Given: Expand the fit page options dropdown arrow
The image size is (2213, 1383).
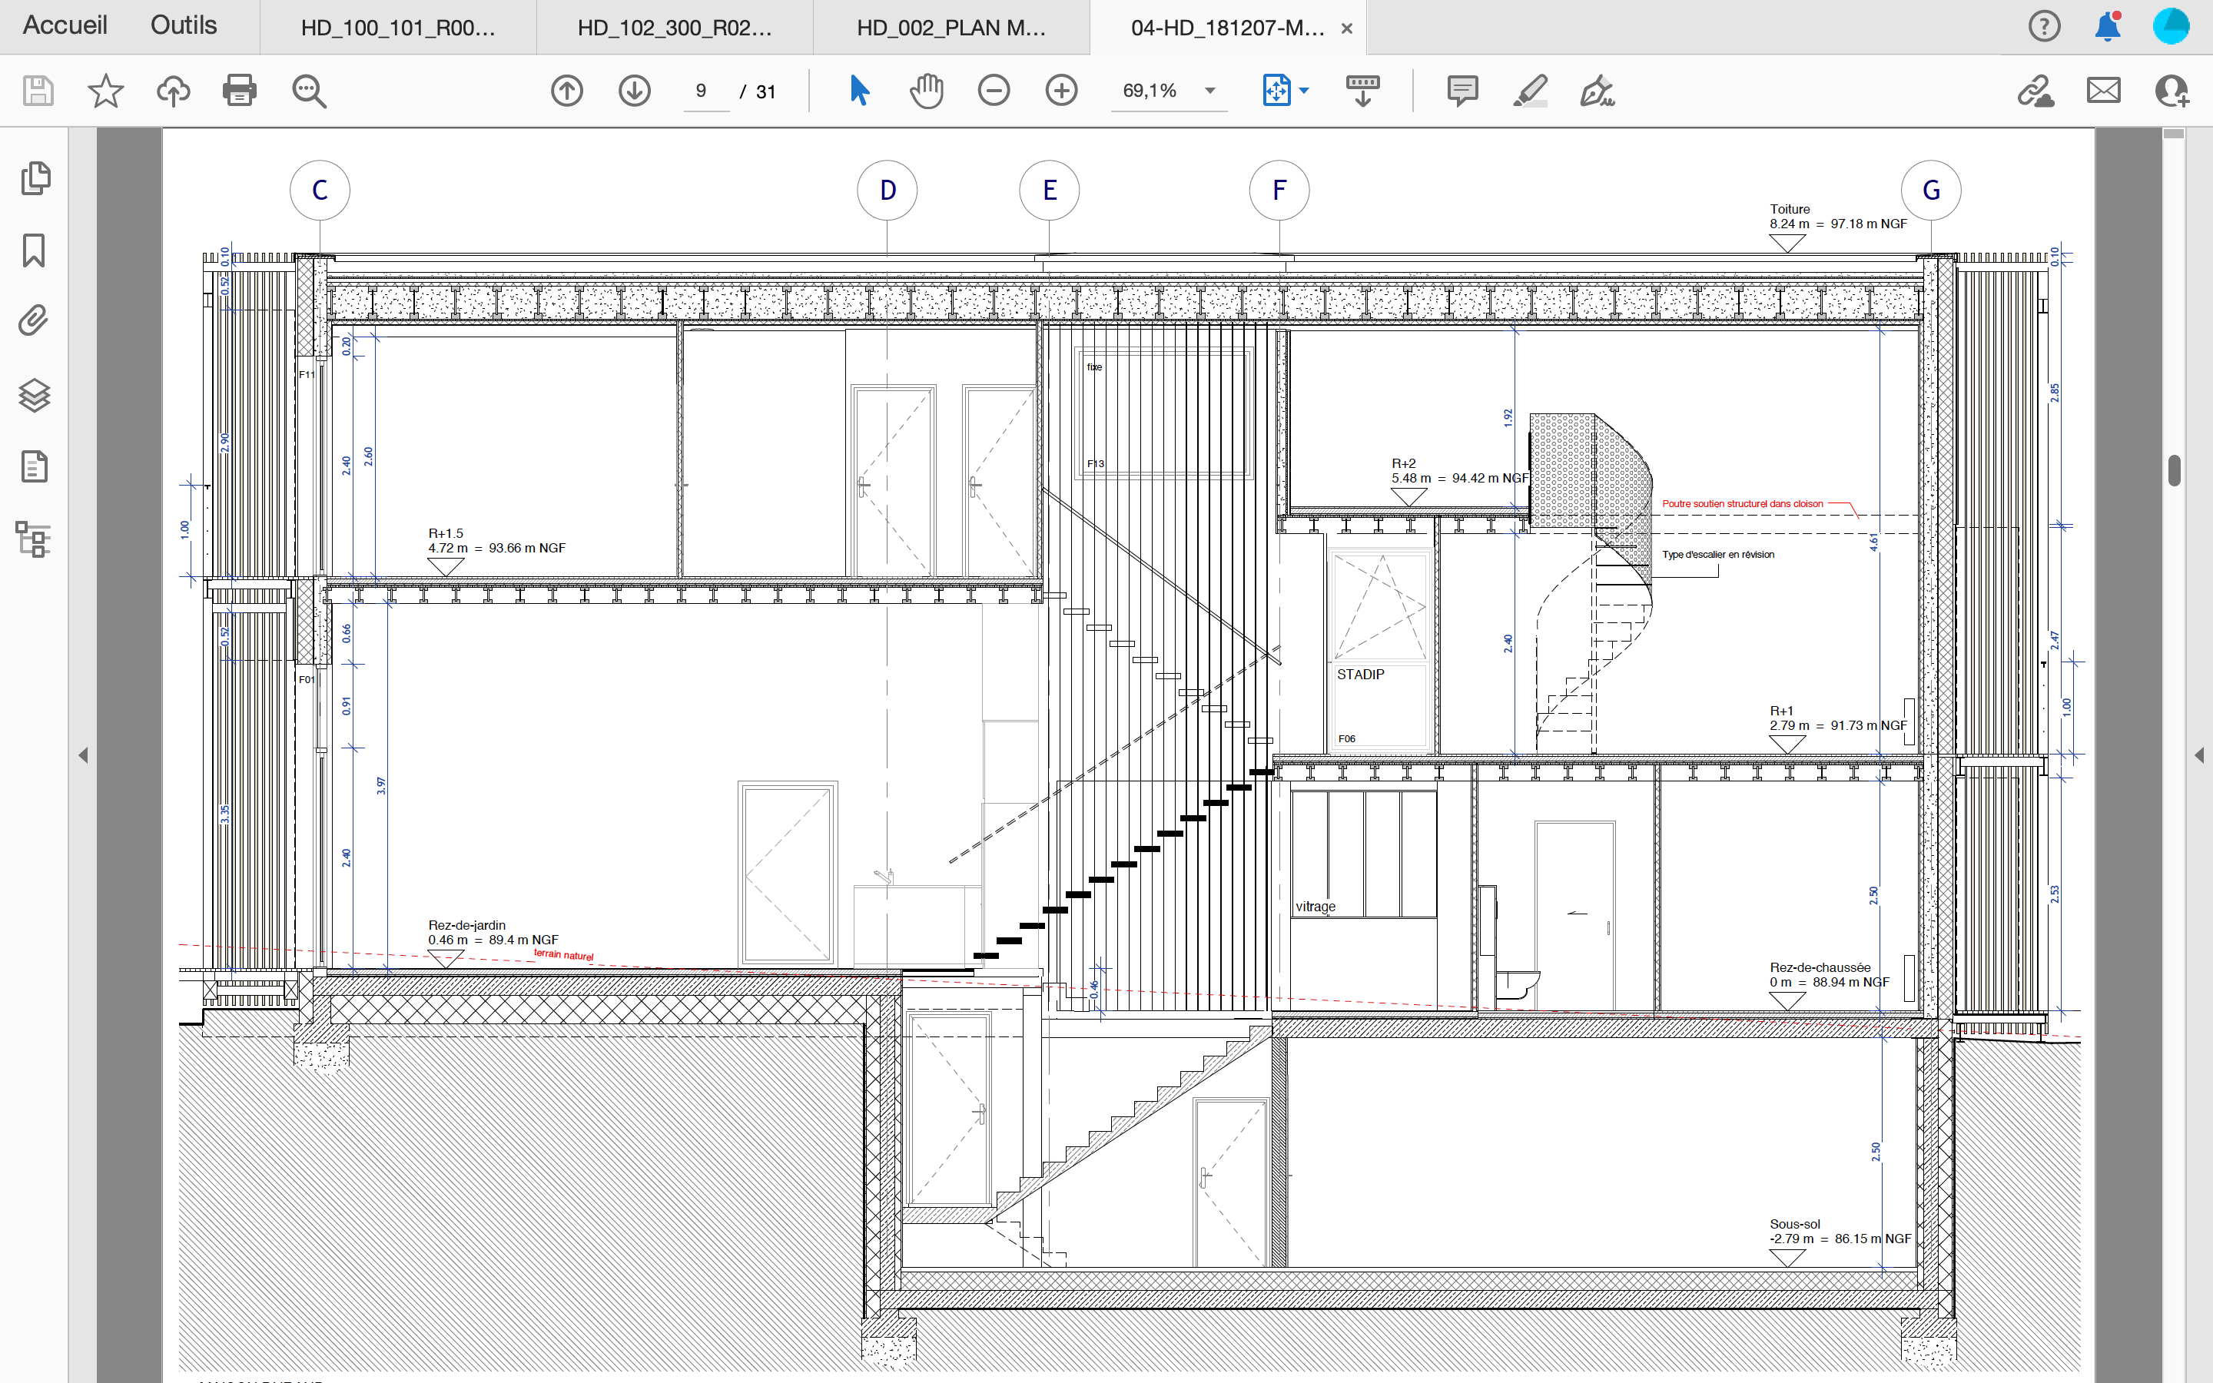Looking at the screenshot, I should [1305, 91].
